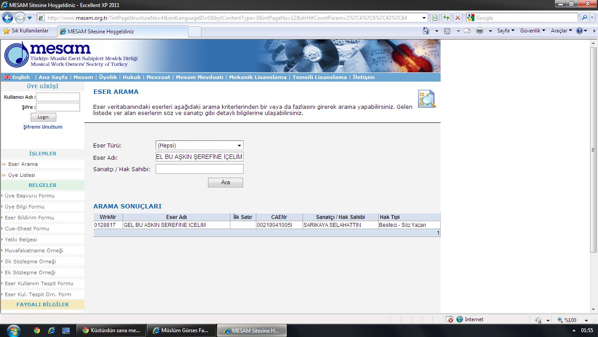
Task: Open the Print options dropdown arrow
Action: pos(490,31)
